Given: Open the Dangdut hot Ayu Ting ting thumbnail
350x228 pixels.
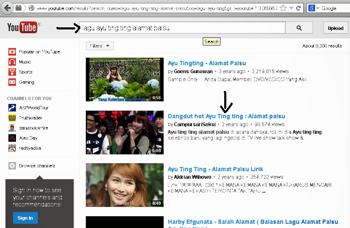Looking at the screenshot, I should tap(125, 133).
